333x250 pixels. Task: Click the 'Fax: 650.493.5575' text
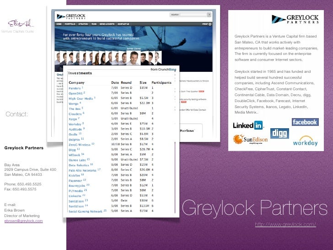(20, 189)
